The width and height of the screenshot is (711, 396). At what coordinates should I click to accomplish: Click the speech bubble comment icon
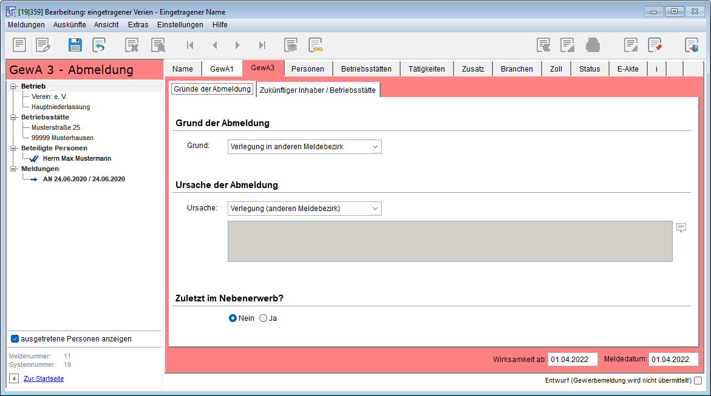(681, 227)
